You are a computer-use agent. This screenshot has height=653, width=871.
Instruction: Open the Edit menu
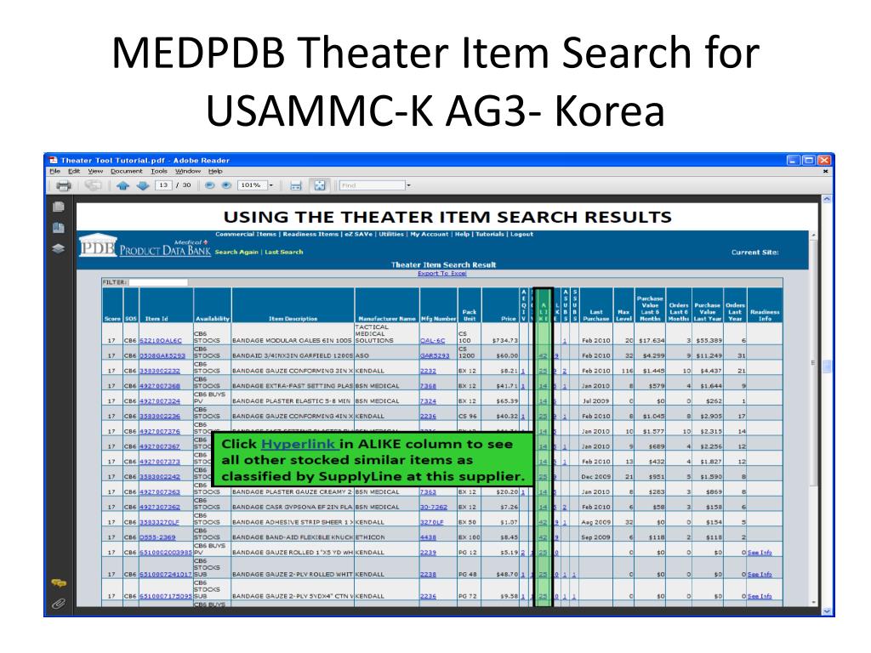pyautogui.click(x=74, y=171)
